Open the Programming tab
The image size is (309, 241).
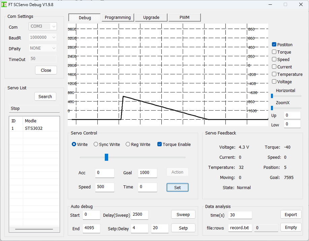118,17
